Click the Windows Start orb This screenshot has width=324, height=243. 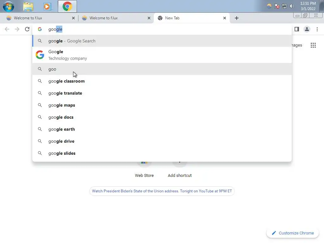click(9, 6)
